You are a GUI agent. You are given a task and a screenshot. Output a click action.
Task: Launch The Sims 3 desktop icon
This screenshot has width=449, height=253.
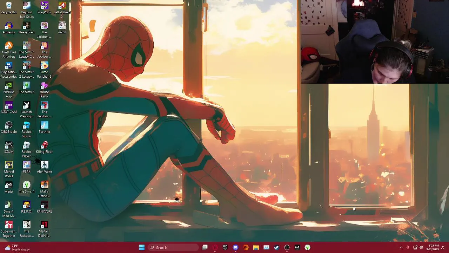click(x=27, y=87)
